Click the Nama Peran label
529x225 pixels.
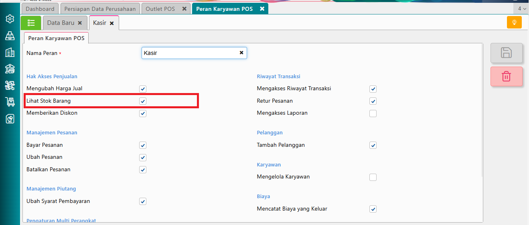(x=42, y=53)
